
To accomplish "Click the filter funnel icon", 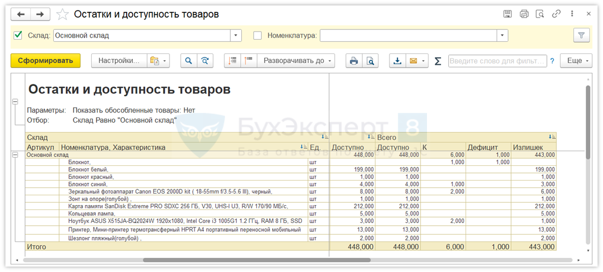I will coord(581,35).
